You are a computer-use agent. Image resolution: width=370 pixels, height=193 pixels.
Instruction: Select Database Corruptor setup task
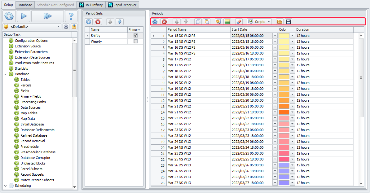coord(35,158)
